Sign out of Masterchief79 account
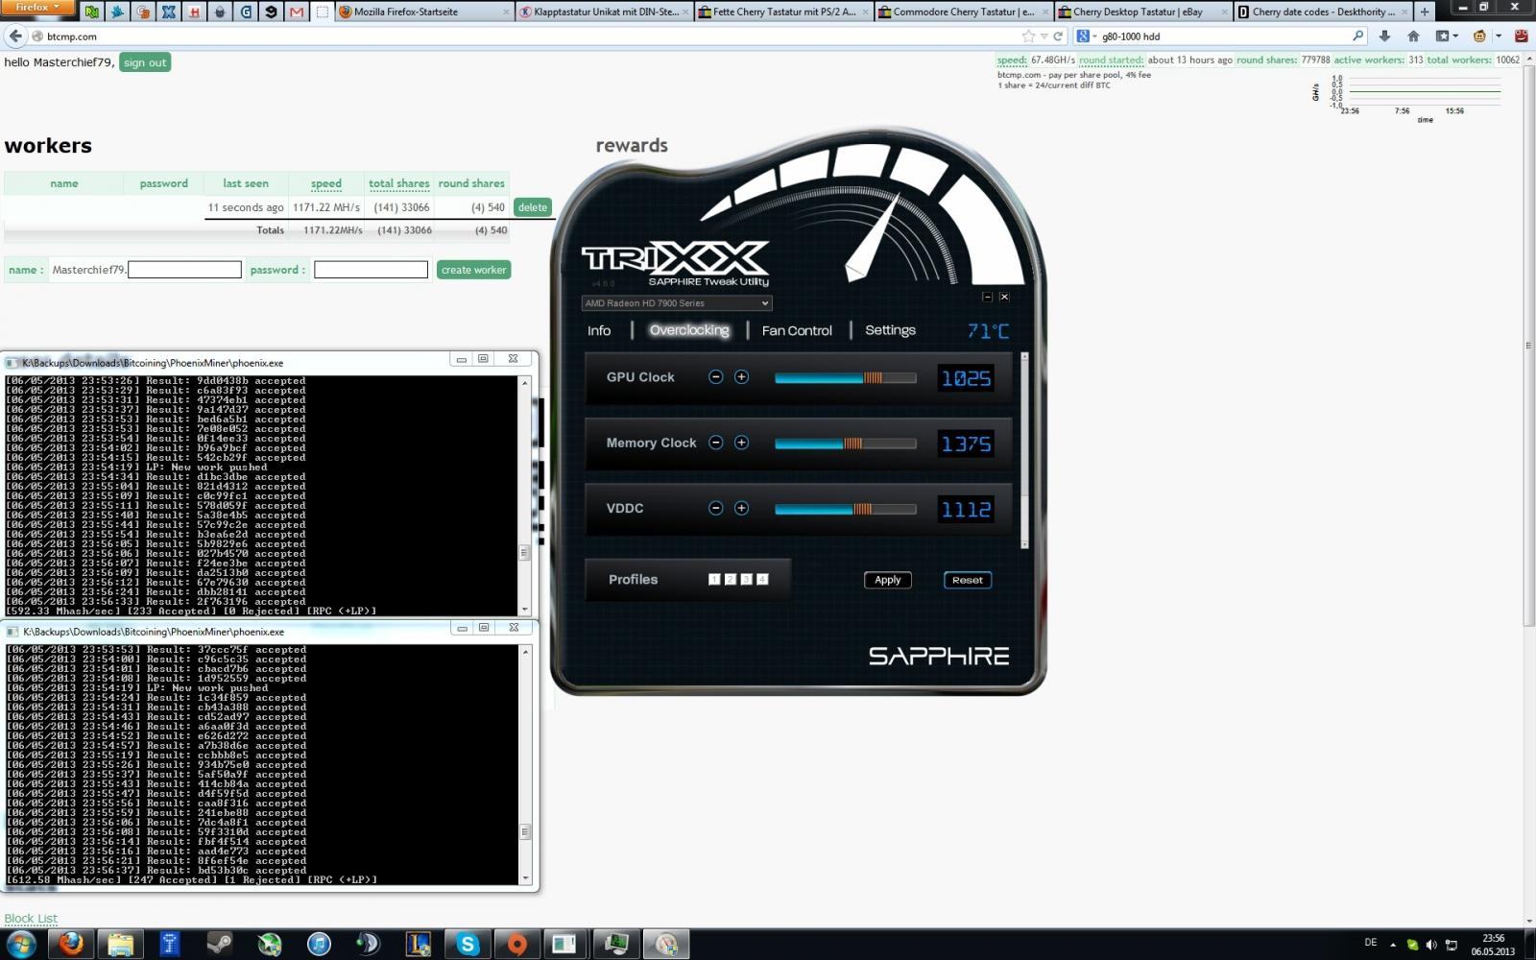Screen dimensions: 1536x960 (145, 62)
